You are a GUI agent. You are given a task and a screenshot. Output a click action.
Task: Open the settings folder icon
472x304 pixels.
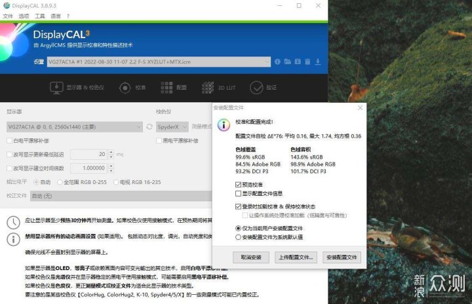288,62
